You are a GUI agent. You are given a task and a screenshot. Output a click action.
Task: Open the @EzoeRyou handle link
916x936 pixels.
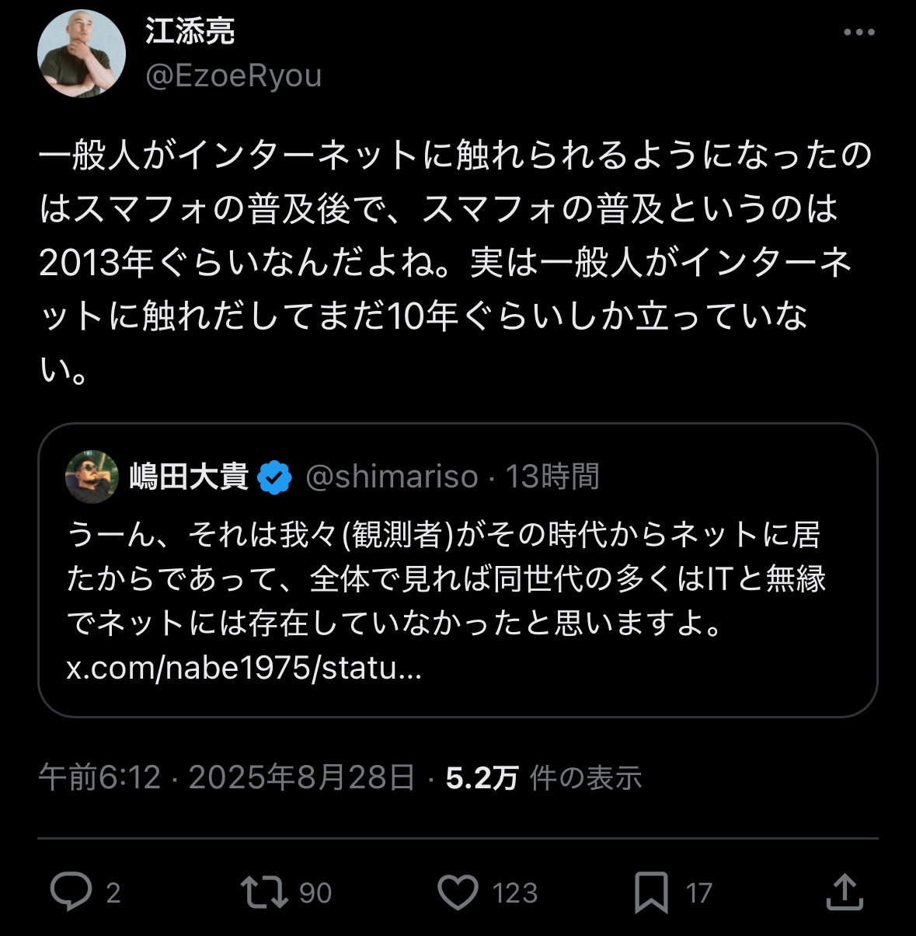pos(233,76)
